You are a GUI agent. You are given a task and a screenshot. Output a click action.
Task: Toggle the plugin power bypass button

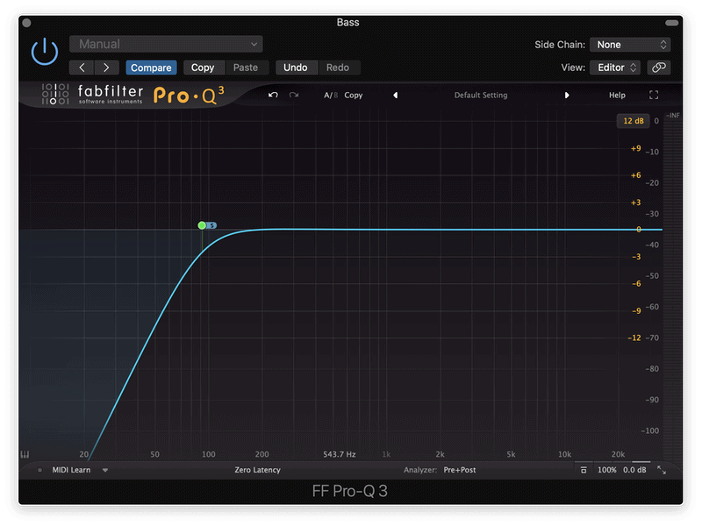point(45,52)
